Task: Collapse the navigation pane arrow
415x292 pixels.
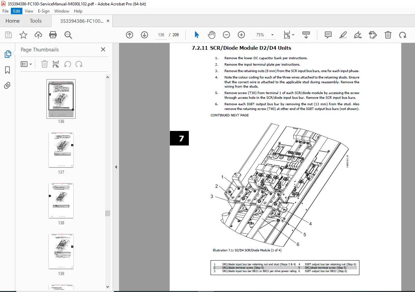Action: tap(116, 167)
